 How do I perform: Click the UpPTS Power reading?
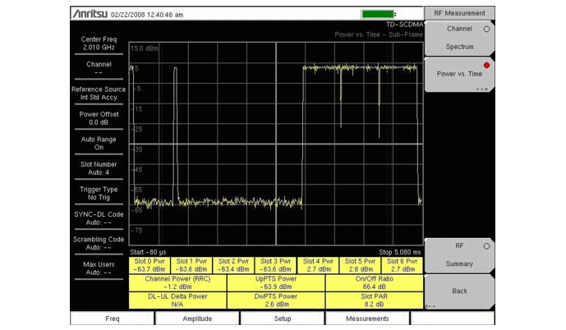[x=276, y=283]
